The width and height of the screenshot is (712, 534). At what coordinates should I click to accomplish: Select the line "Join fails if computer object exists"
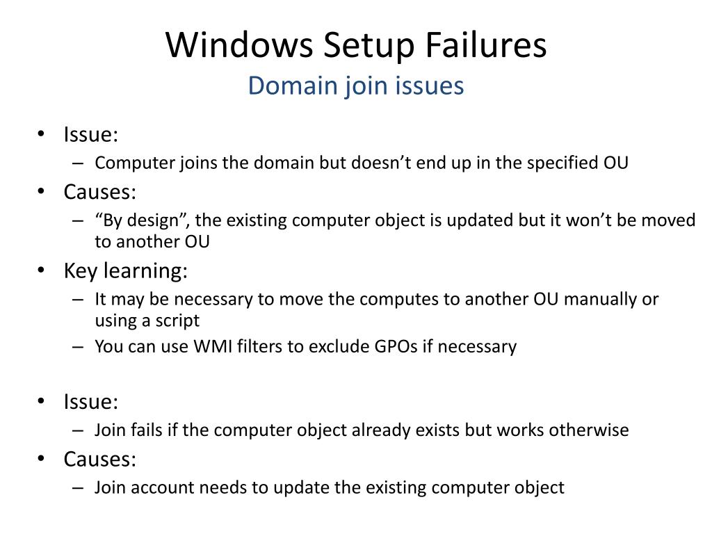(362, 430)
